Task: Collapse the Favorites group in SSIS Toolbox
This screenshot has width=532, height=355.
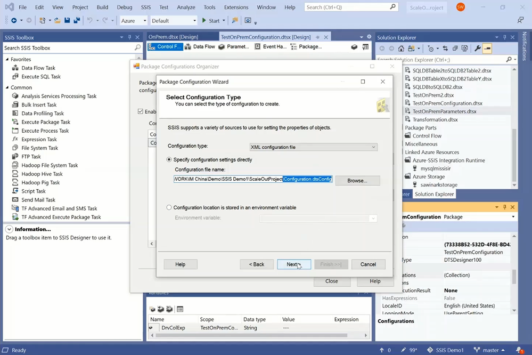Action: pyautogui.click(x=7, y=59)
